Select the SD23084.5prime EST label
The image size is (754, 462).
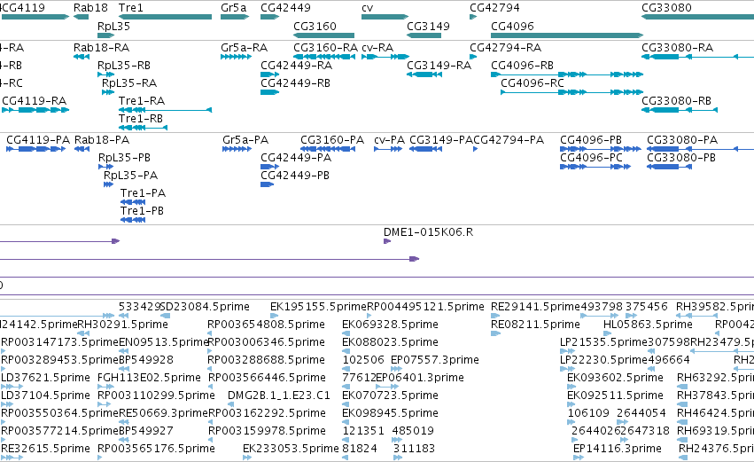[206, 307]
